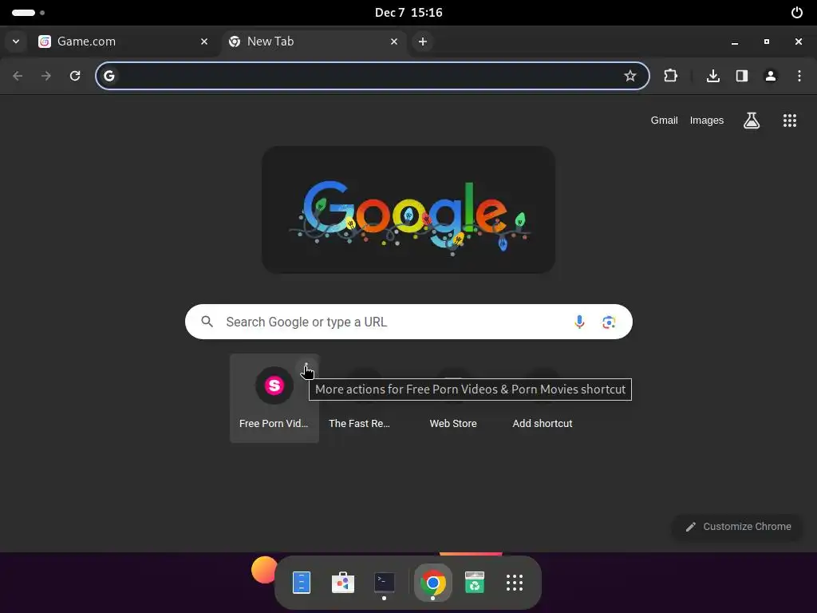The image size is (817, 613).
Task: Open the Images link
Action: 707,121
